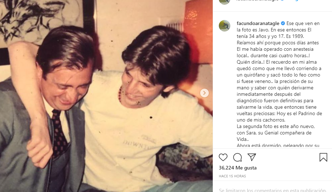Click the blue verified badge beside facundoaranatagle
Viewport: 332px width, 192px height.
tap(283, 24)
